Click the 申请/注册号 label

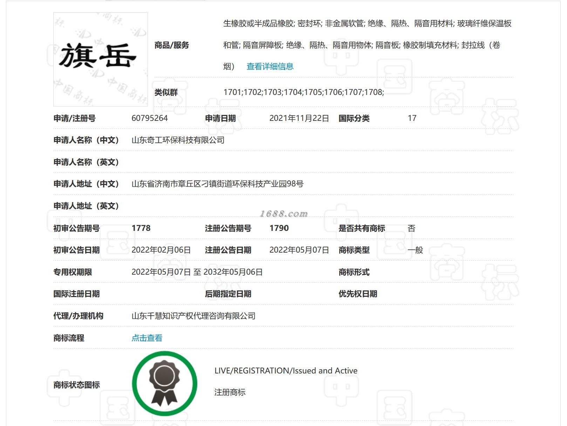[74, 118]
